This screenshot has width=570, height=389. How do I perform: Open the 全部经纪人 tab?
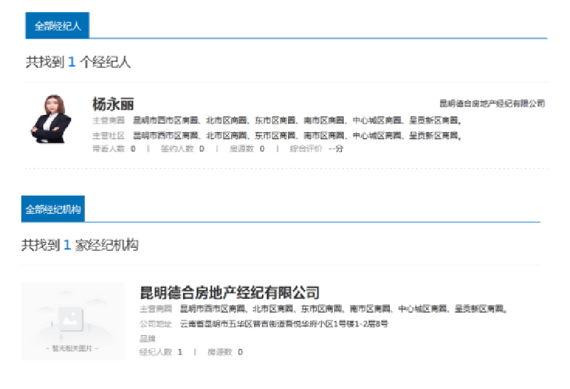(x=58, y=26)
